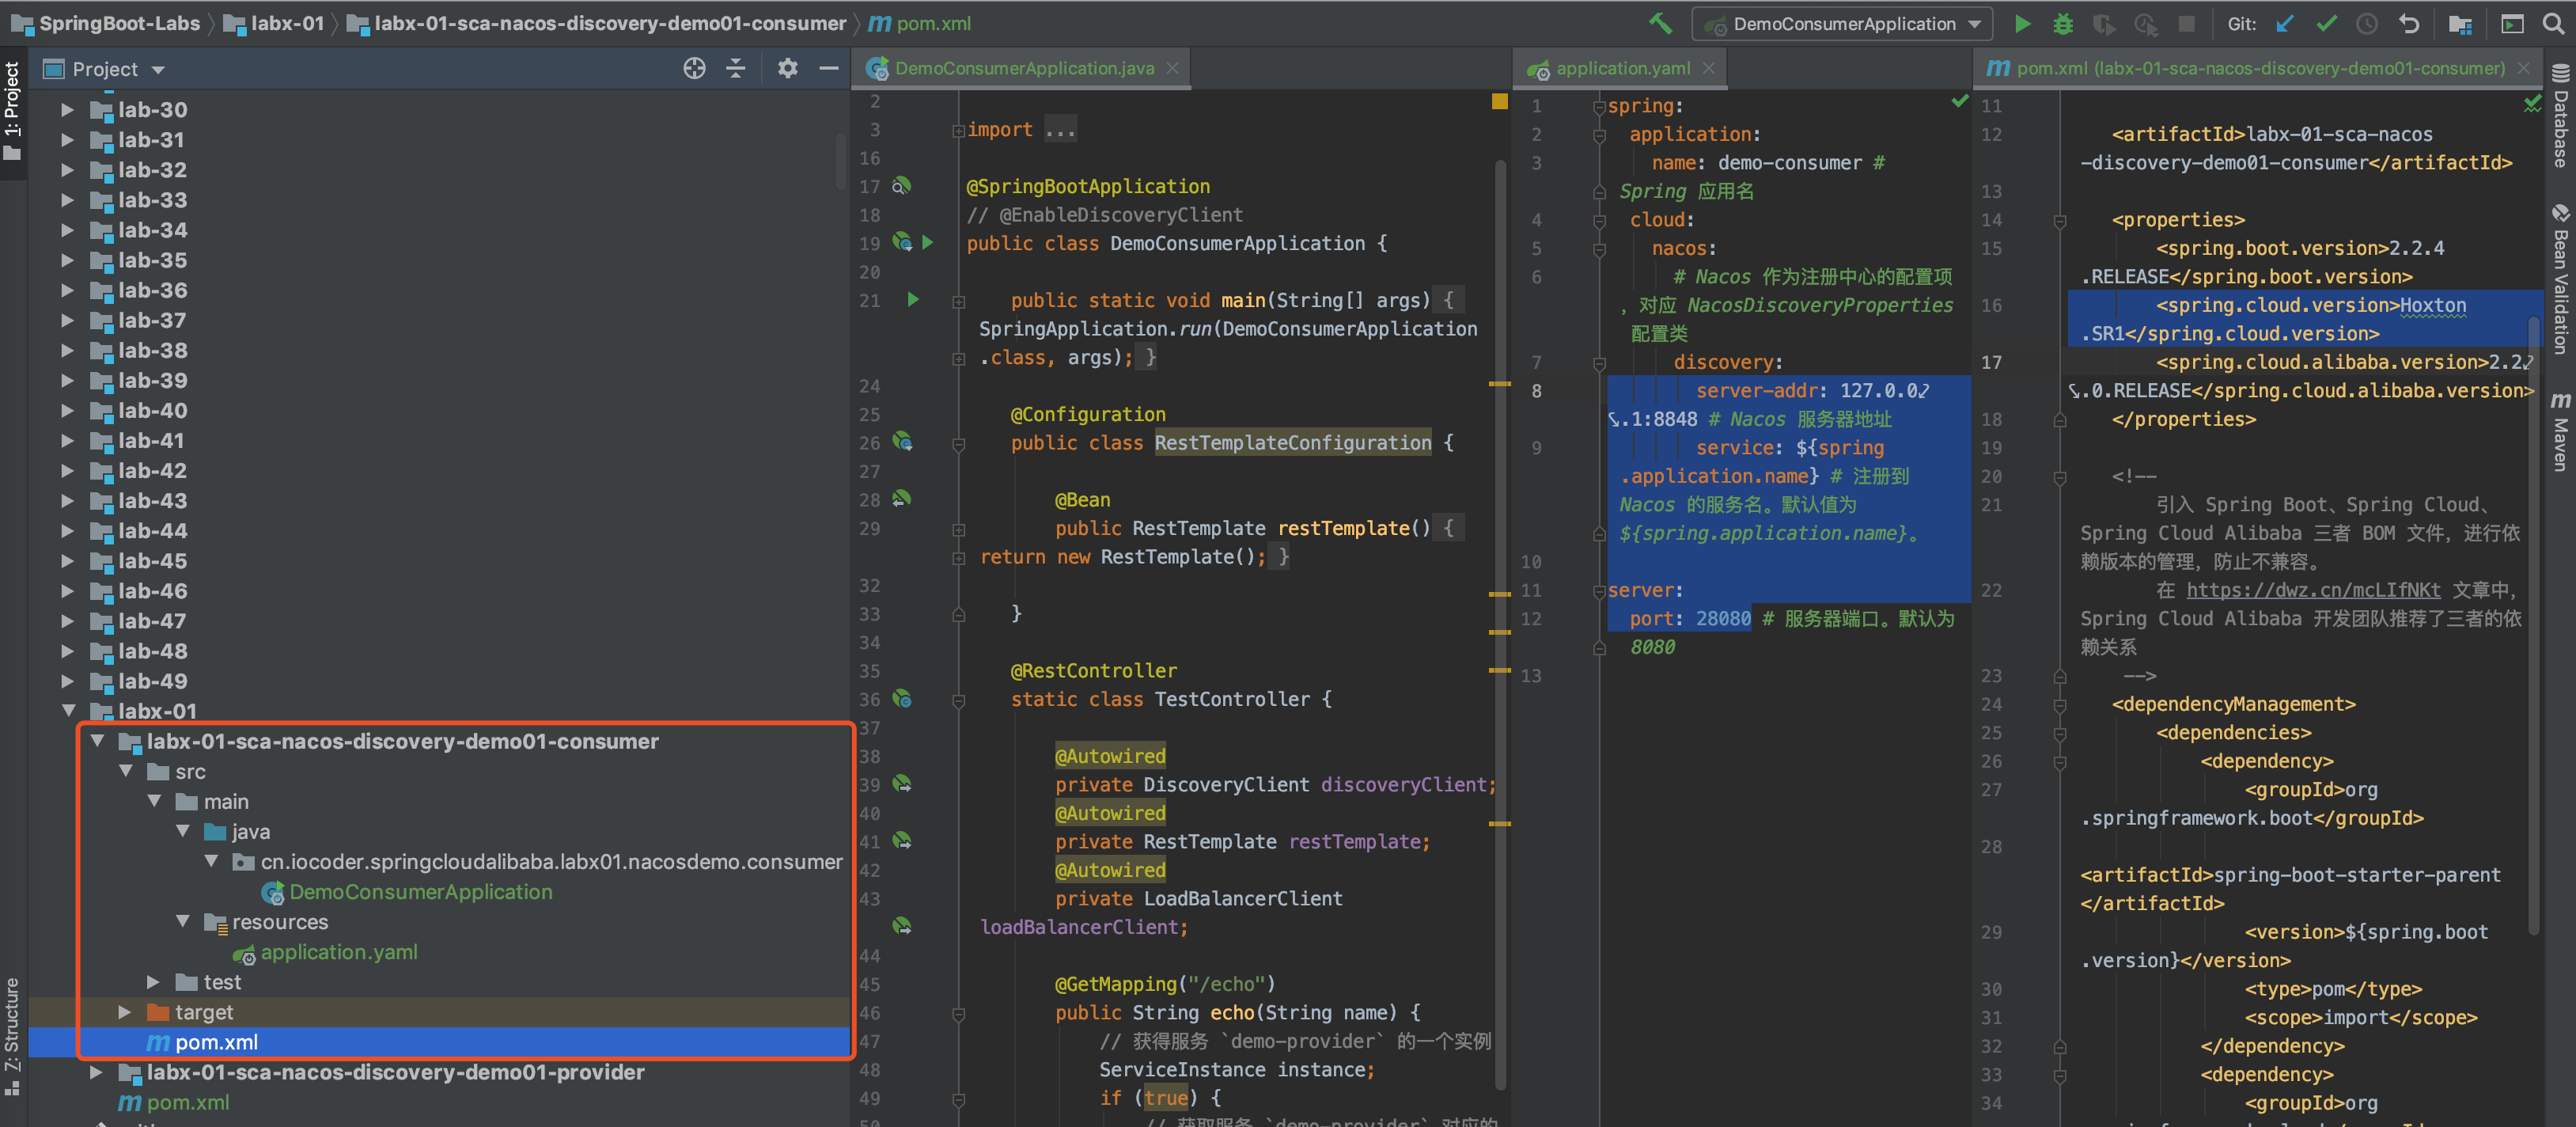Fold the import block in Java editor
Viewport: 2576px width, 1127px height.
[958, 130]
